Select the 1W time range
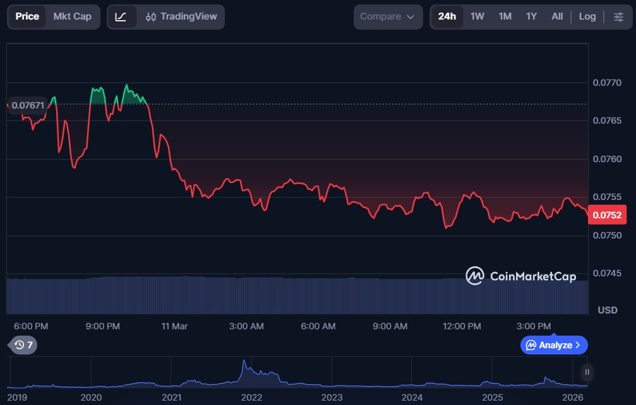This screenshot has width=636, height=405. 477,16
